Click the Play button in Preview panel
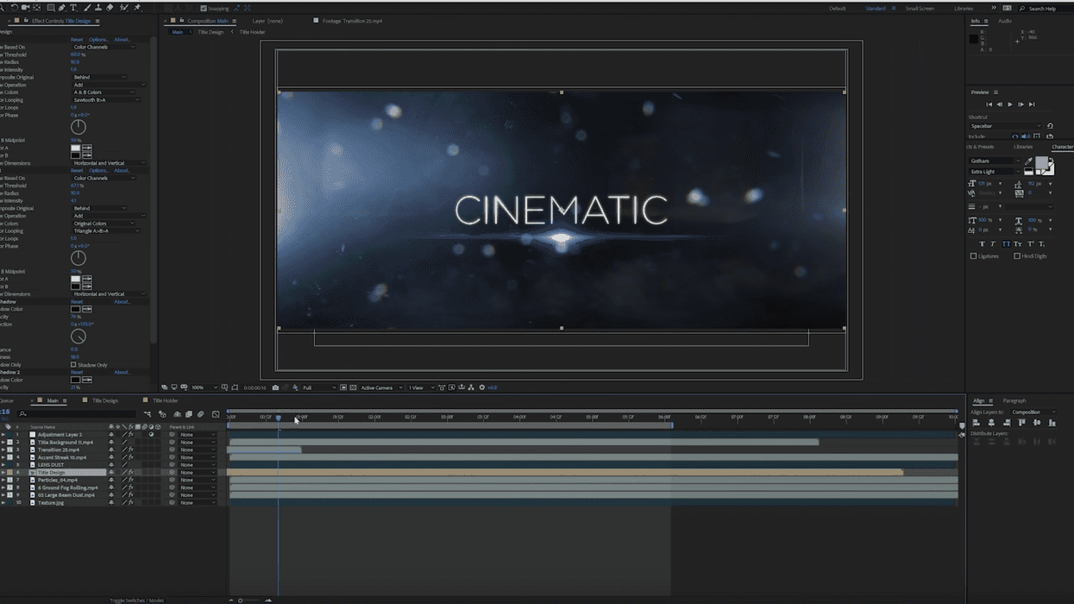Image resolution: width=1074 pixels, height=604 pixels. click(1010, 104)
